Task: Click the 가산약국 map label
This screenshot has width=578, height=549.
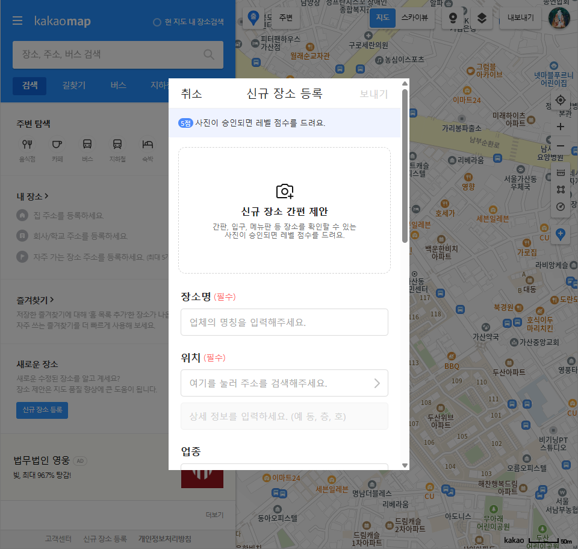Action: point(485,336)
